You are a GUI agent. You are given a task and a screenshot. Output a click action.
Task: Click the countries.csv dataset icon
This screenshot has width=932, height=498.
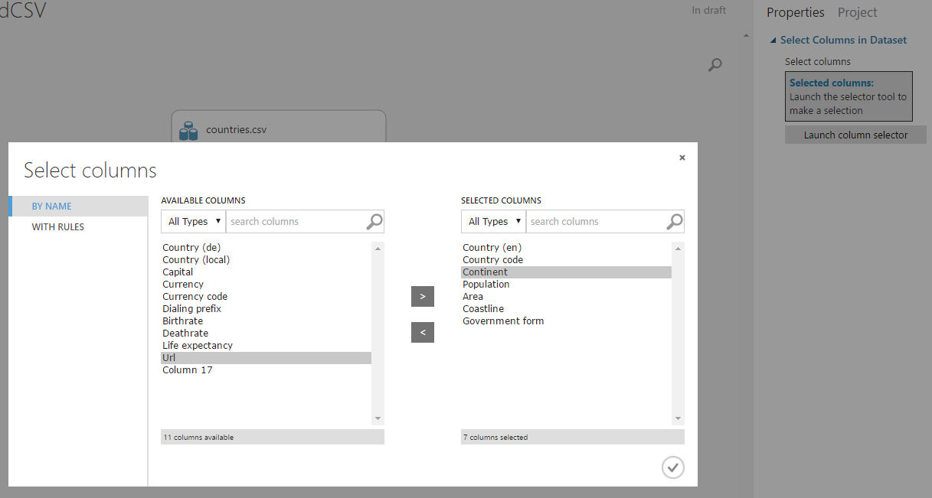[x=188, y=130]
